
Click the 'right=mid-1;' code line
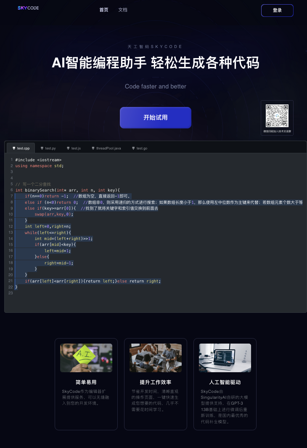tap(59, 263)
